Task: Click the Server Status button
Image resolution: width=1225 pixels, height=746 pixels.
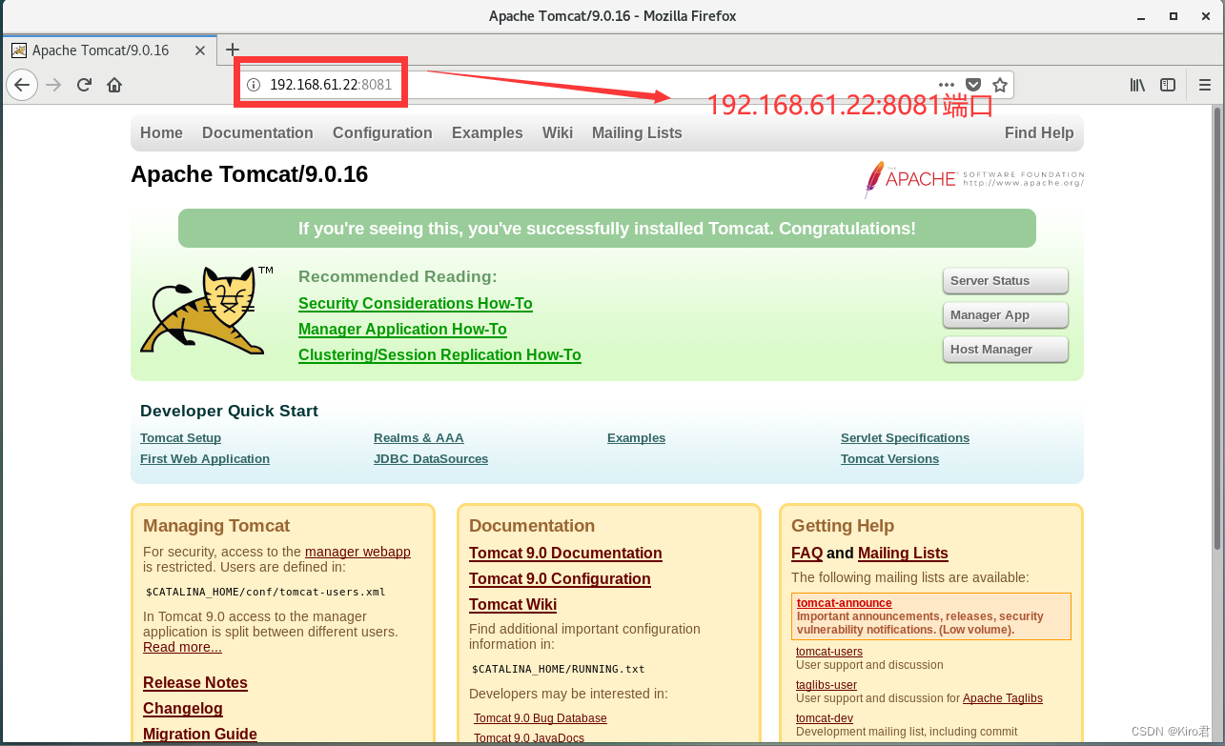Action: (1006, 281)
